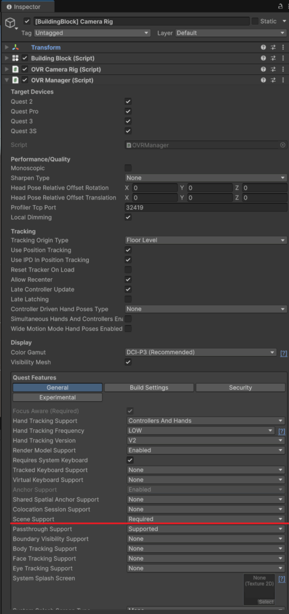Open Transform component preset settings icon
This screenshot has width=289, height=614.
pos(273,47)
